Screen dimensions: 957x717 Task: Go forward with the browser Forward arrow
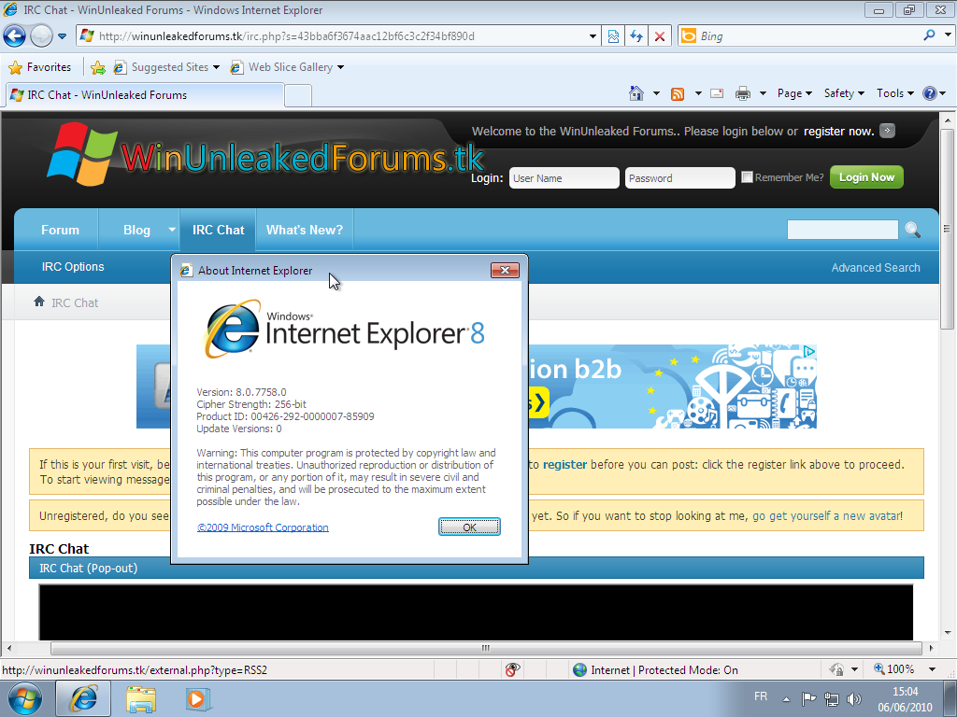[41, 36]
